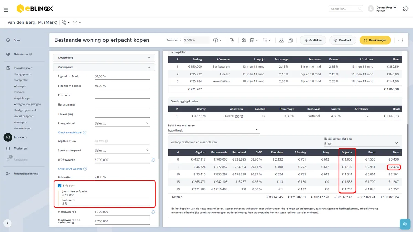Open Financiële planning in the sidebar
This screenshot has width=413, height=232.
26,174
